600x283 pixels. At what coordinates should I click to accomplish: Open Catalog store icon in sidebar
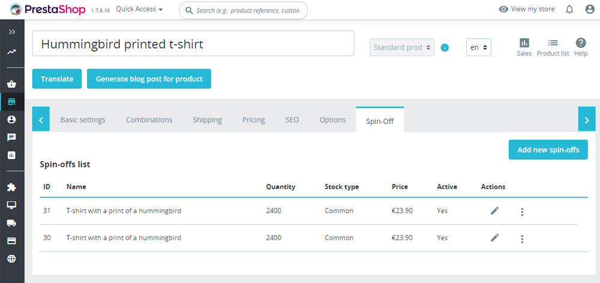[x=12, y=102]
